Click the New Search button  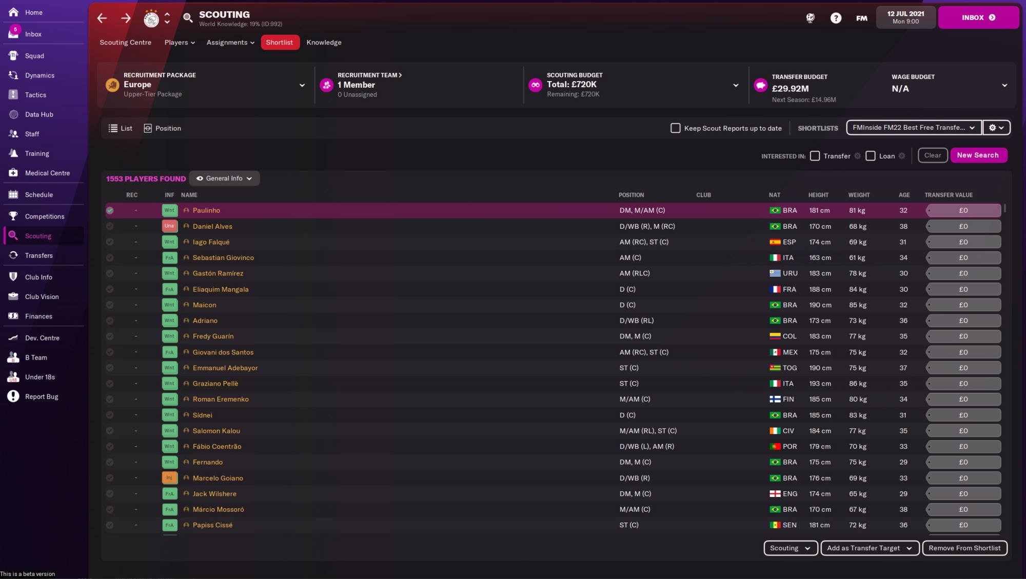coord(978,155)
